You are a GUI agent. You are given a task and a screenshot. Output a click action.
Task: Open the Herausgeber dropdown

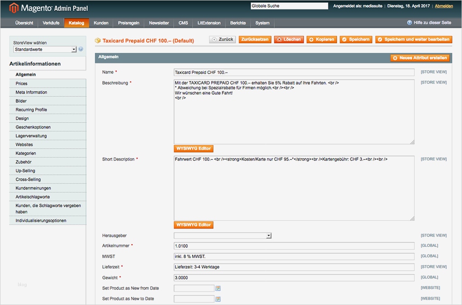[222, 236]
